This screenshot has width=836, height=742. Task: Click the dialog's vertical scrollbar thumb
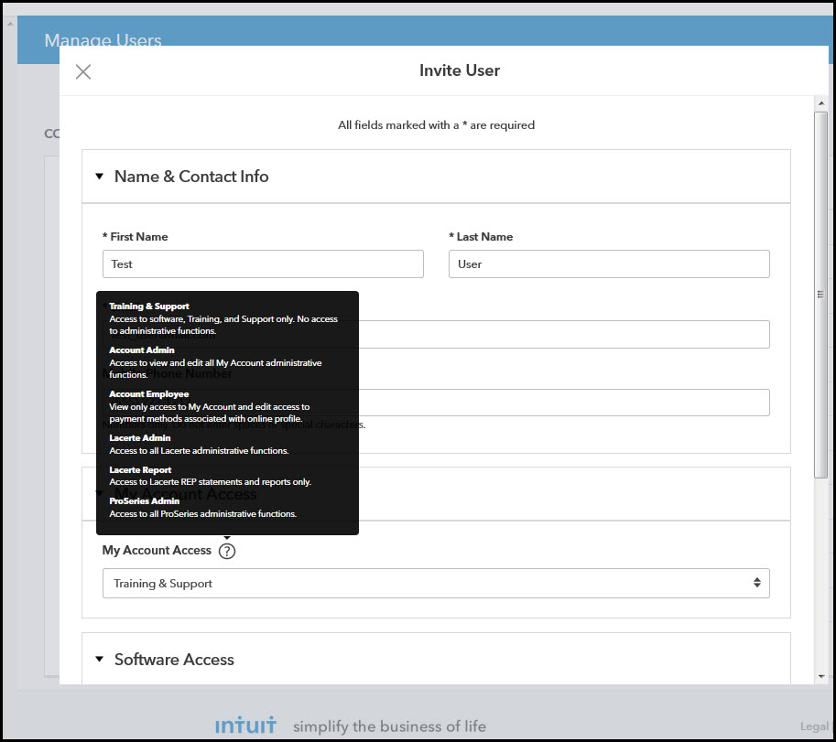coord(821,296)
